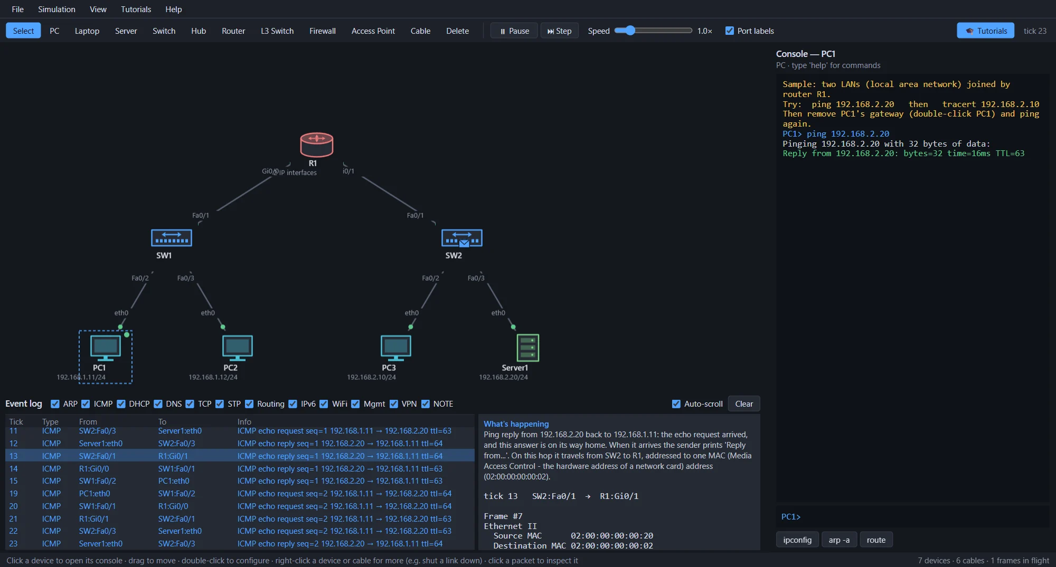Click the R1 router icon
The image size is (1056, 567).
pos(316,145)
